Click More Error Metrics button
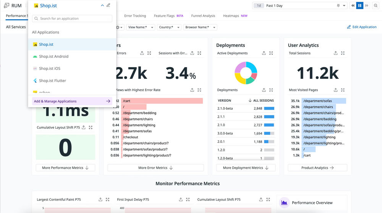Viewport: 382px width, 213px height. tap(156, 168)
